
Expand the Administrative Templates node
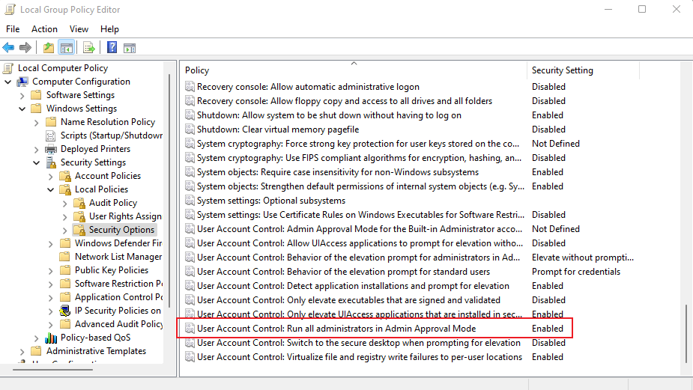[x=22, y=352]
